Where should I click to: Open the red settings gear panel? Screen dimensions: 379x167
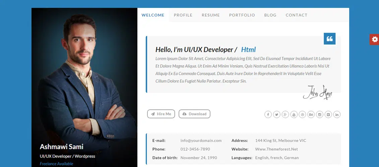[x=374, y=39]
